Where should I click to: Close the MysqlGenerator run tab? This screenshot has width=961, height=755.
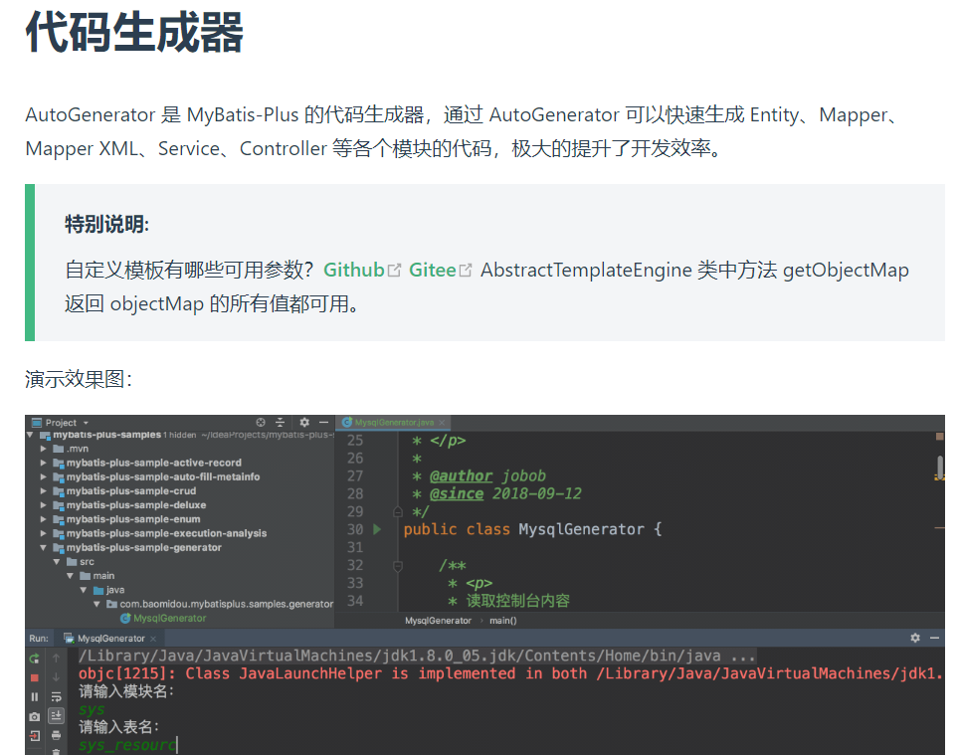click(x=153, y=639)
